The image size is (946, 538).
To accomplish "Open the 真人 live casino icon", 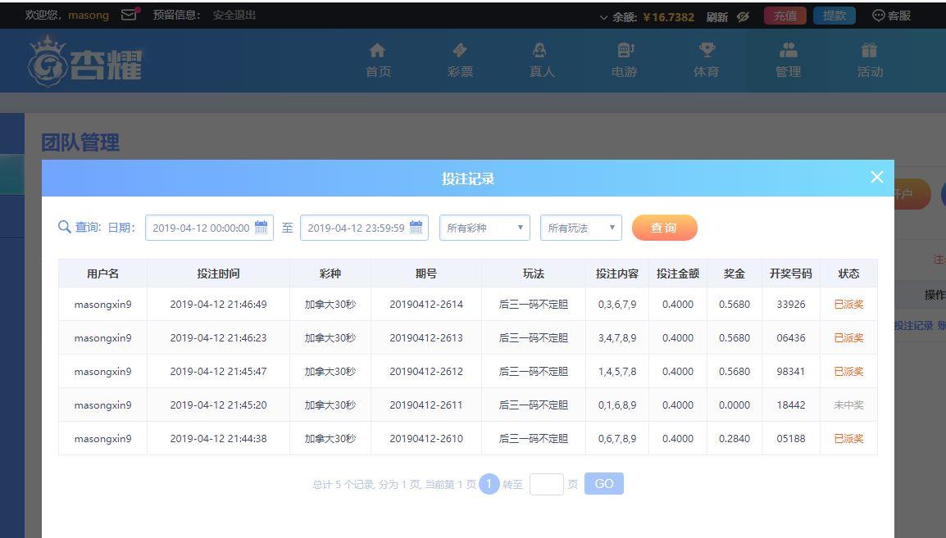I will point(541,51).
